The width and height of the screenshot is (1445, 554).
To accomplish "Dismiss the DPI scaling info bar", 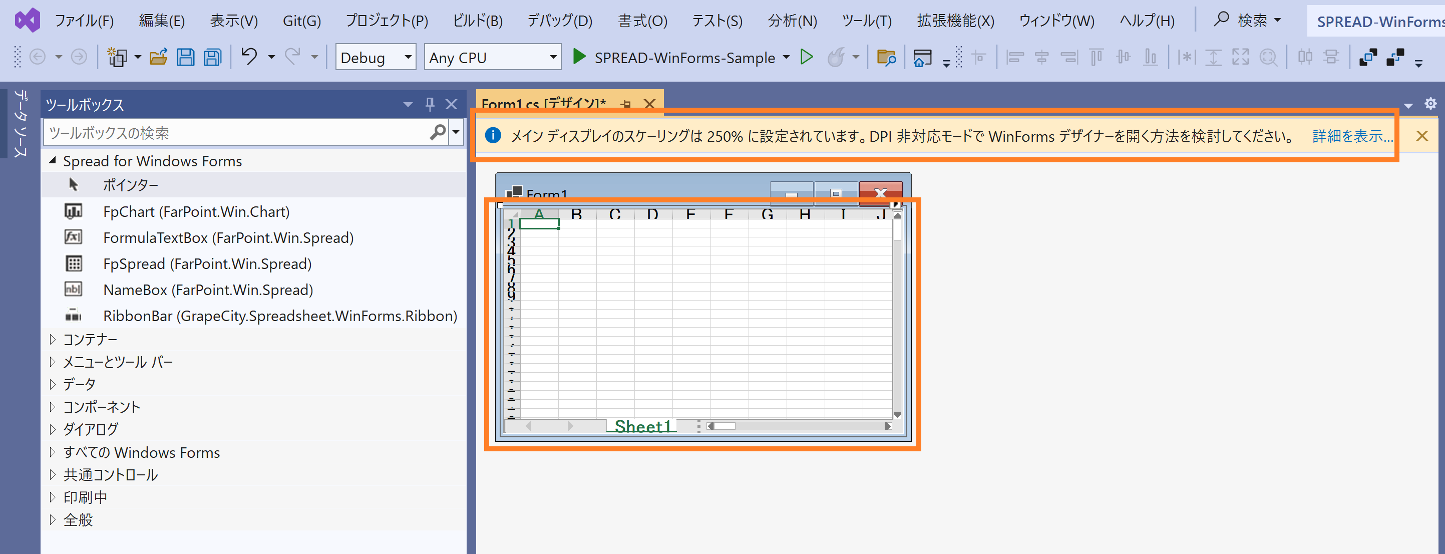I will (x=1422, y=136).
